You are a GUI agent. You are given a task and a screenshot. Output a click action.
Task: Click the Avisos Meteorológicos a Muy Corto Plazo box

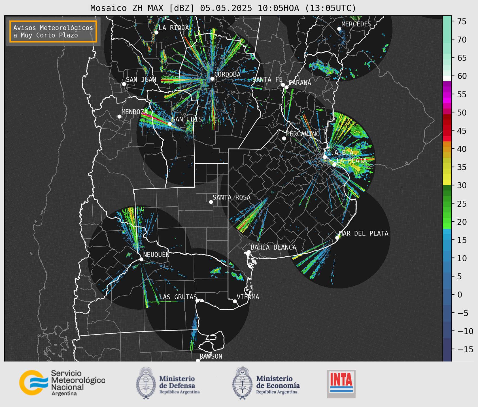(53, 31)
